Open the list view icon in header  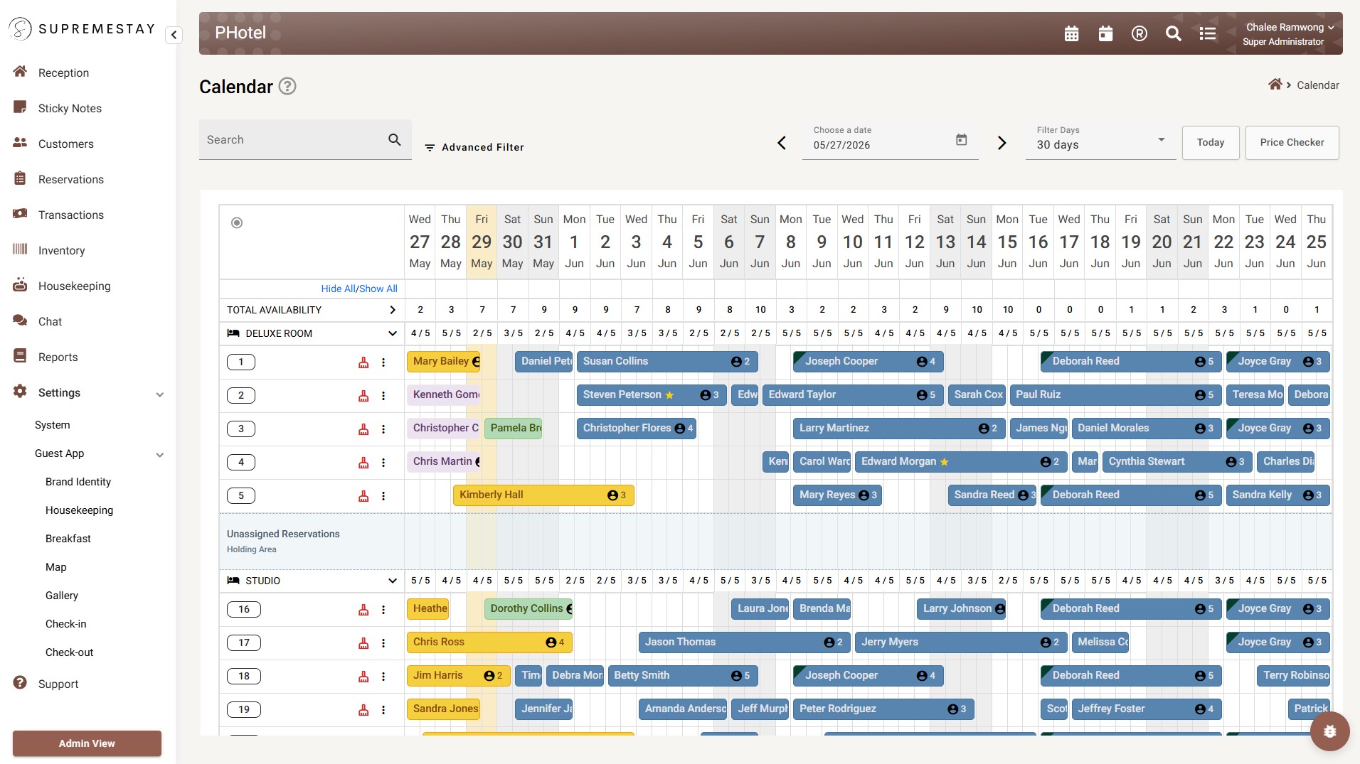pyautogui.click(x=1208, y=33)
